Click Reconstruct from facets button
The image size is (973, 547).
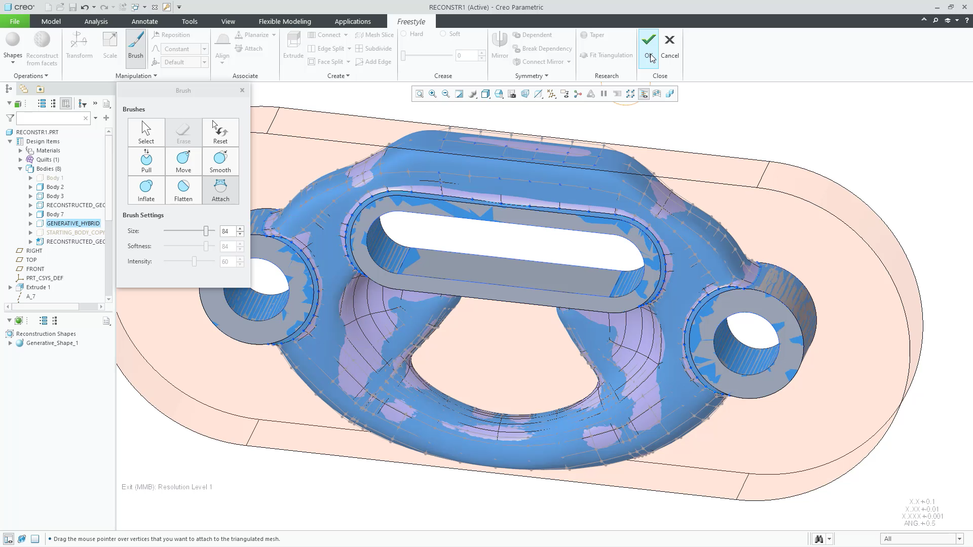42,49
